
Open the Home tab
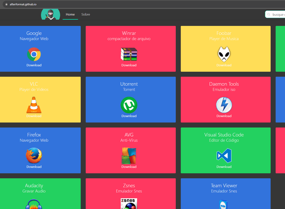pyautogui.click(x=70, y=14)
